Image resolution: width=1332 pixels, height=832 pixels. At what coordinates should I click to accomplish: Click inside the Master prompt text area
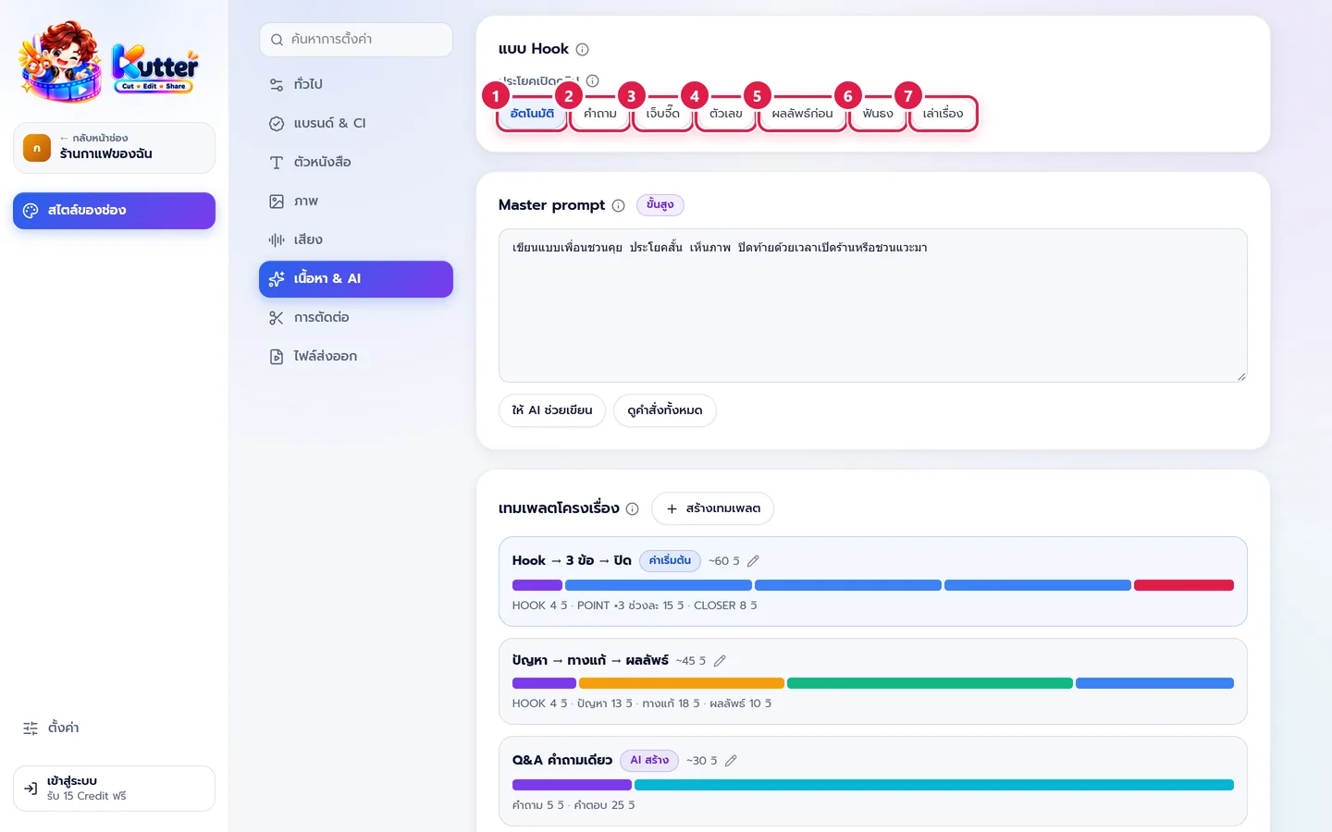873,306
